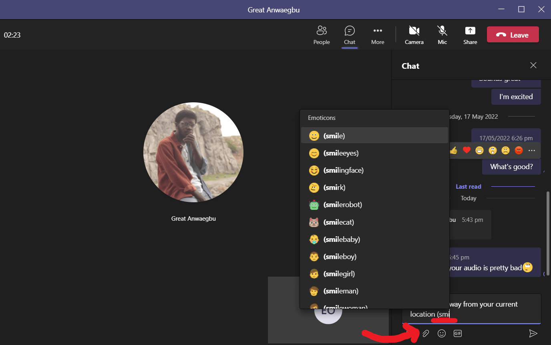
Task: Close the Chat panel
Action: [x=533, y=65]
